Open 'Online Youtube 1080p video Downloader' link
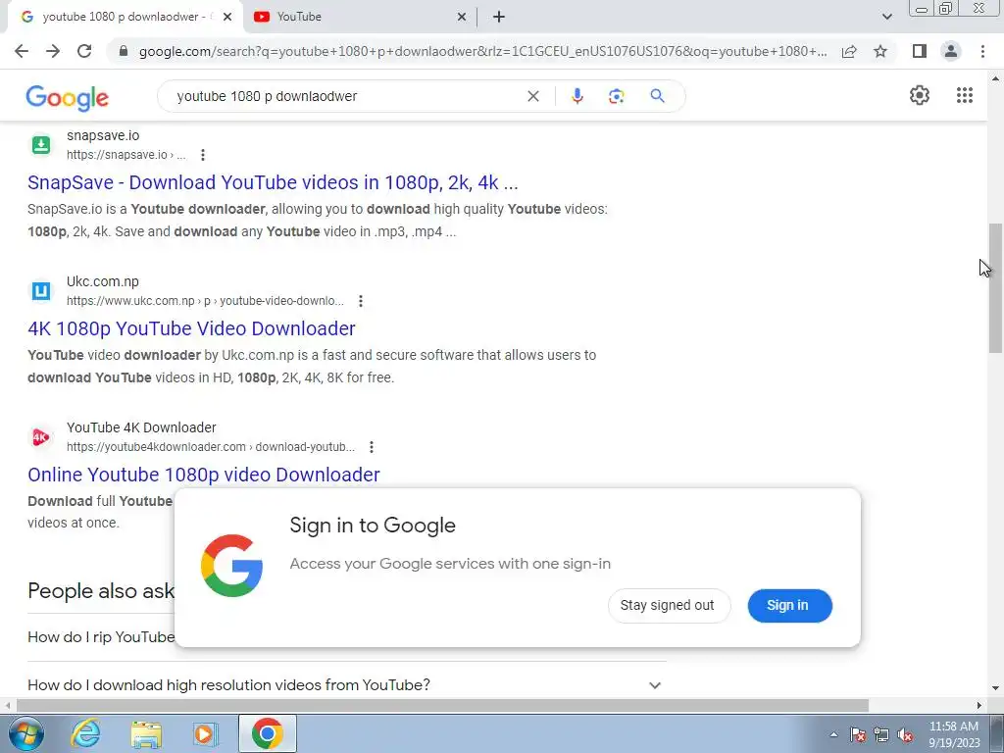The image size is (1004, 753). pos(204,476)
